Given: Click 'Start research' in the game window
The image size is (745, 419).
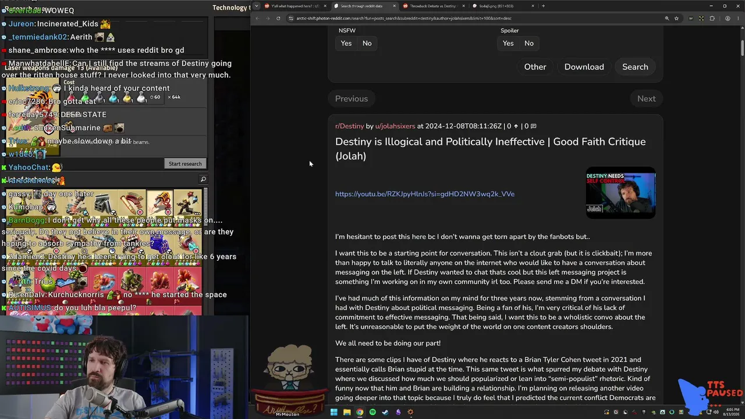Looking at the screenshot, I should [x=185, y=164].
